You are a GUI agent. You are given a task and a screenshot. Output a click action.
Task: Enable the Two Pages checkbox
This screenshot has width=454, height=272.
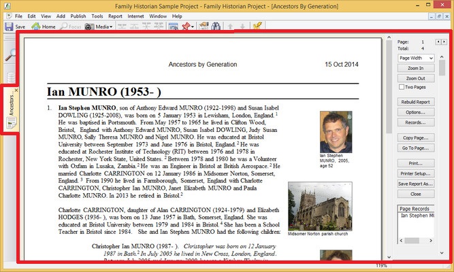point(402,87)
